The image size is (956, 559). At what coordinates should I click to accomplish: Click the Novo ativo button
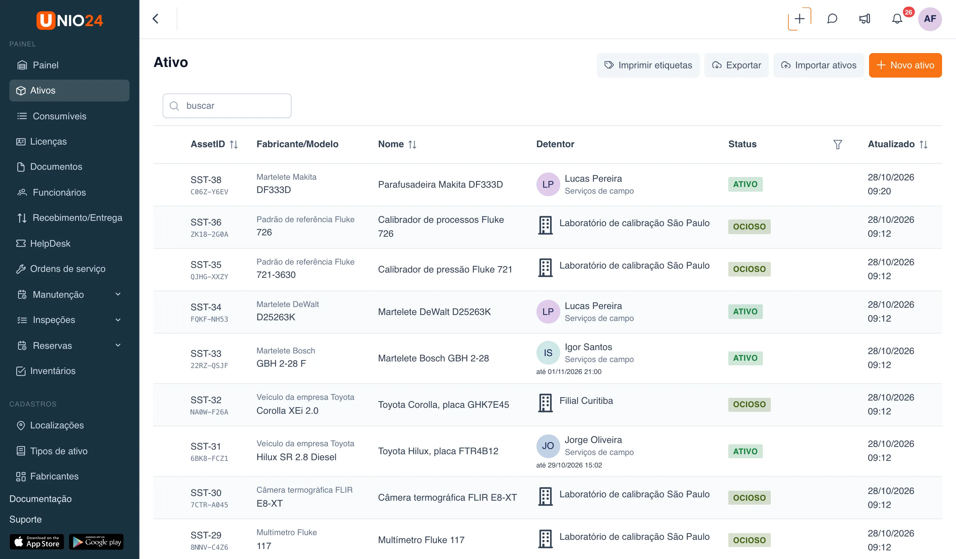tap(905, 65)
